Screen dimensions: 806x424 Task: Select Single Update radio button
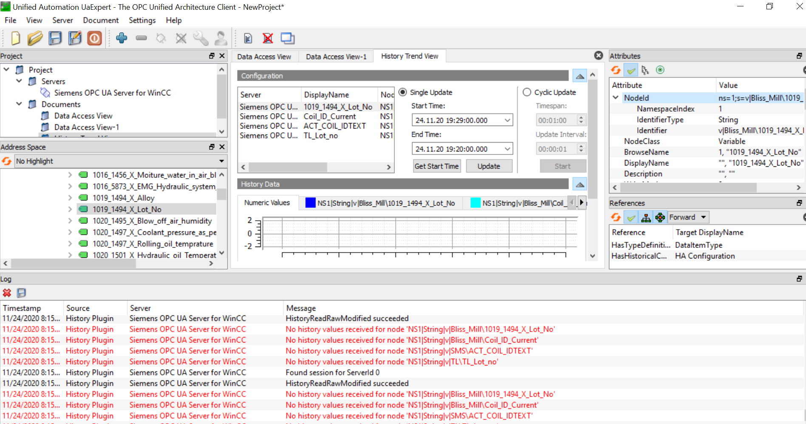click(x=403, y=92)
